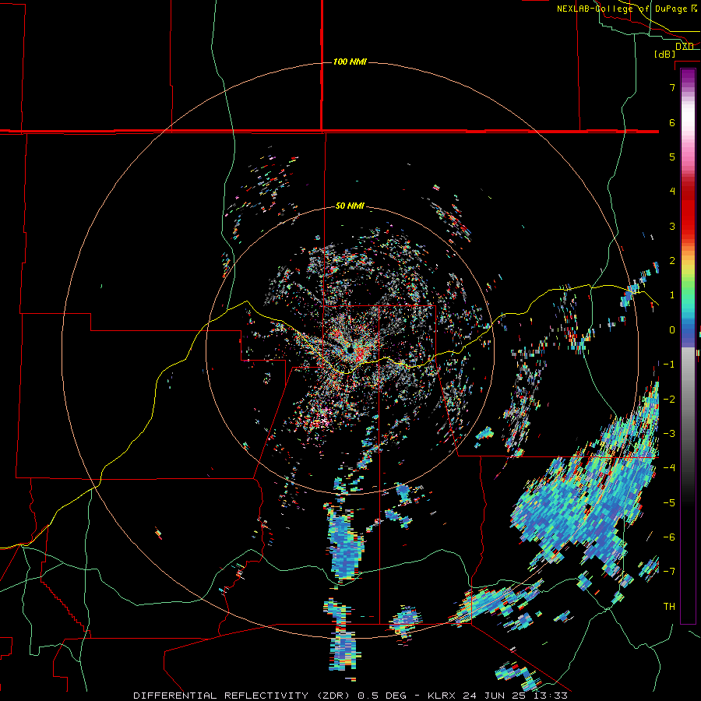Click the "100 NMI" range ring label
The height and width of the screenshot is (701, 701).
pyautogui.click(x=350, y=62)
